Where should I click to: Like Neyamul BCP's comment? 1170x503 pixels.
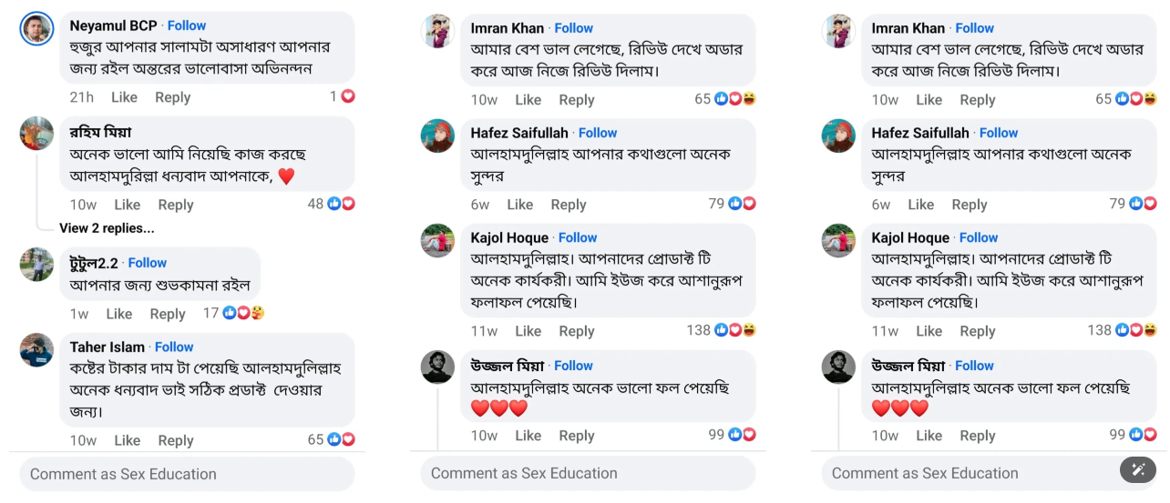click(124, 97)
